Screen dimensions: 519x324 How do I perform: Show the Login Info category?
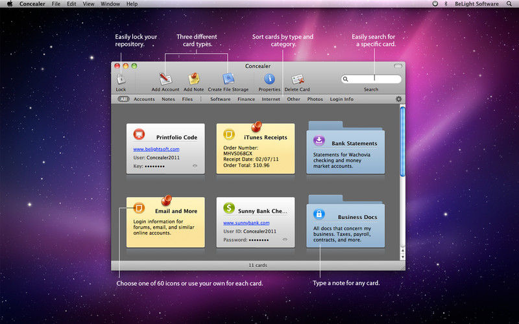click(x=342, y=99)
